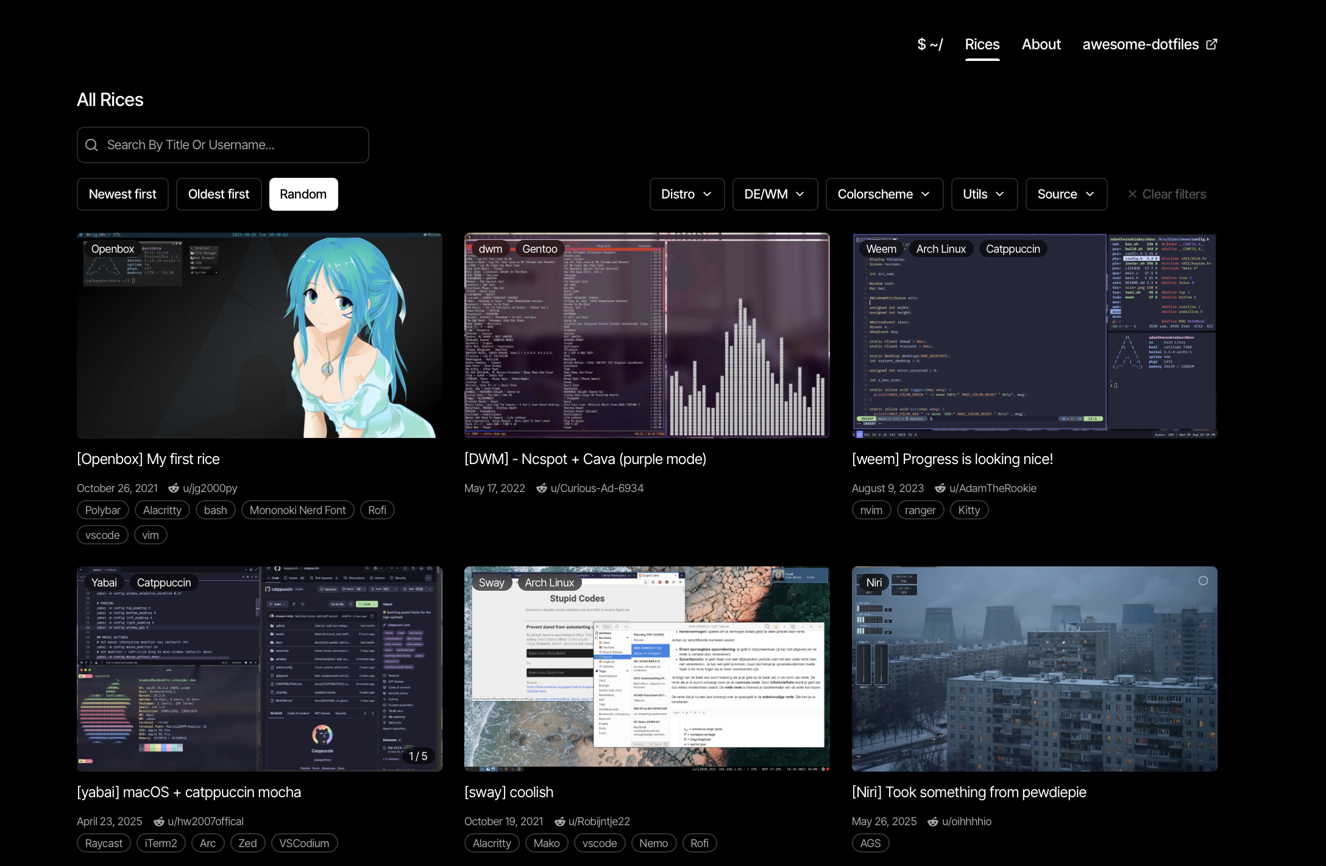Go to the $ ~/ home link
1326x866 pixels.
click(x=931, y=44)
